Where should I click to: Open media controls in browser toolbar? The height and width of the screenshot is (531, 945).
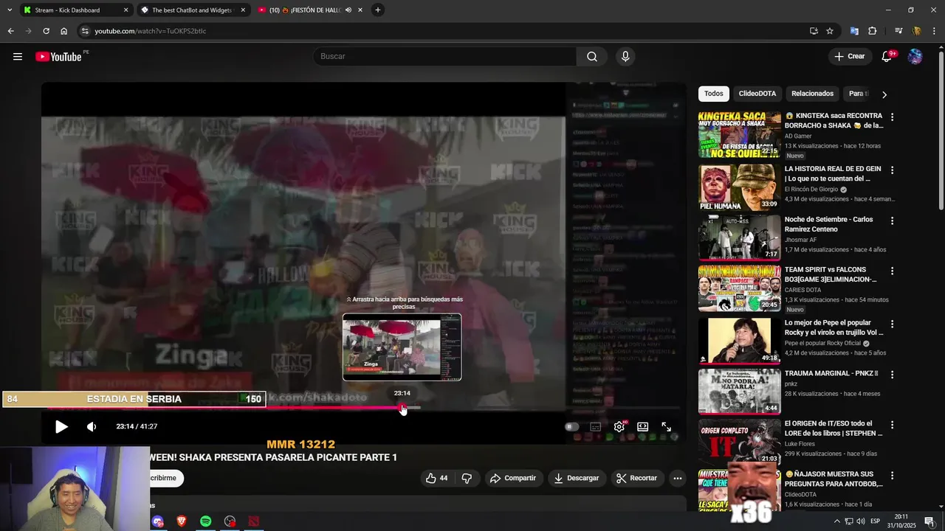[898, 31]
